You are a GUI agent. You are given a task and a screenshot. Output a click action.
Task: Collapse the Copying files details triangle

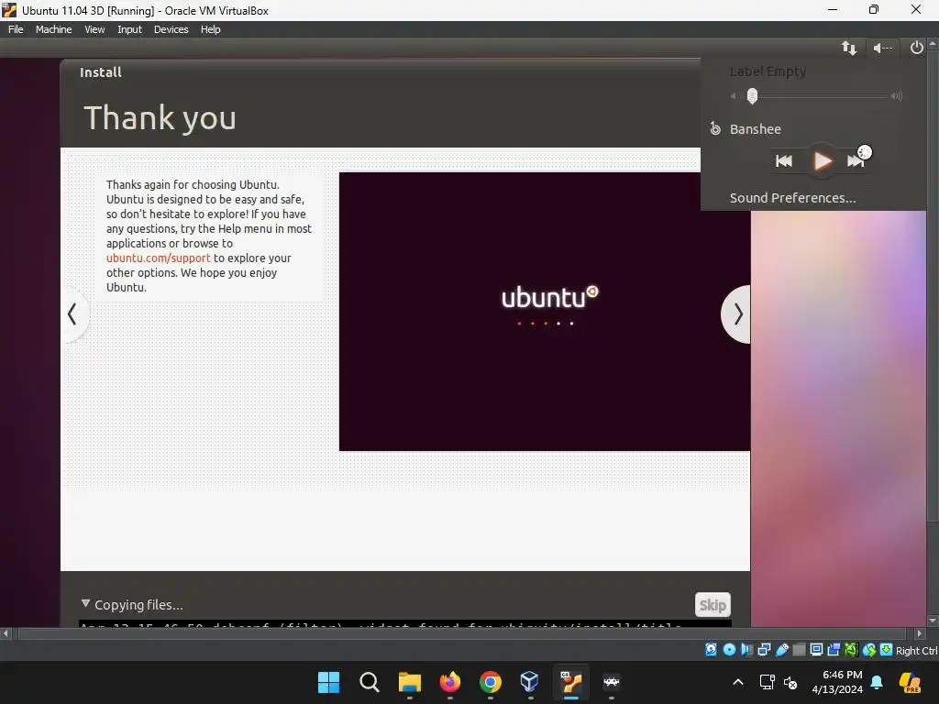click(85, 603)
